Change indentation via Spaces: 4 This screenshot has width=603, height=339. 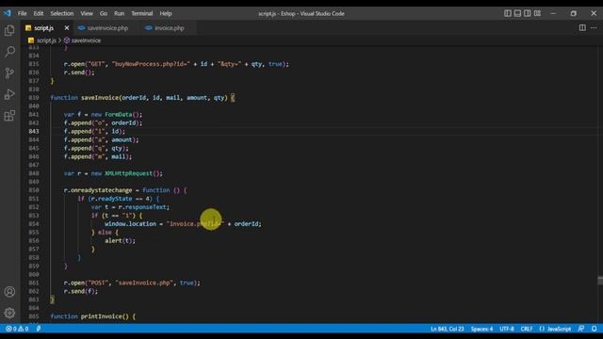[x=481, y=329]
